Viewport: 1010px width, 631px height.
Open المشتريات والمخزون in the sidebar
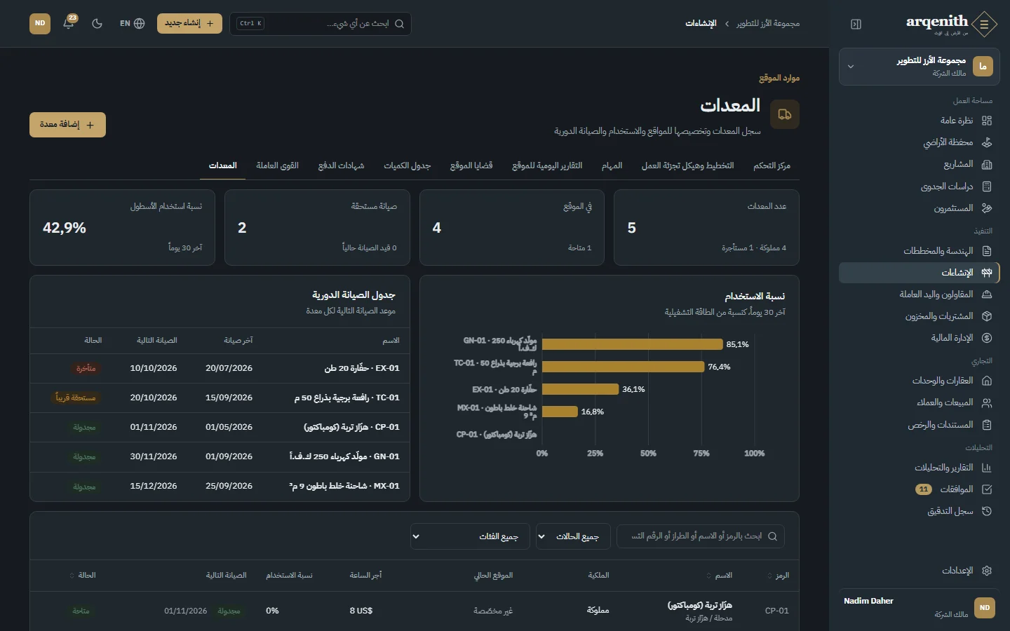(919, 316)
